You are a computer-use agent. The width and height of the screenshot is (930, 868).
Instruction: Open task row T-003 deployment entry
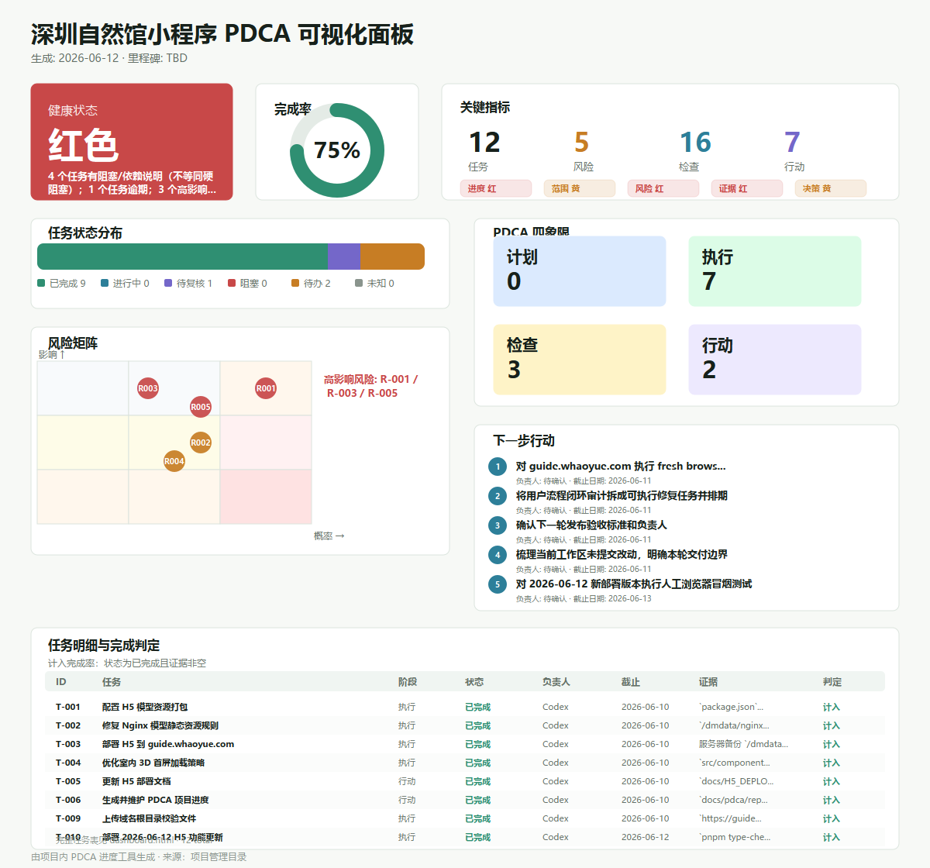point(465,744)
